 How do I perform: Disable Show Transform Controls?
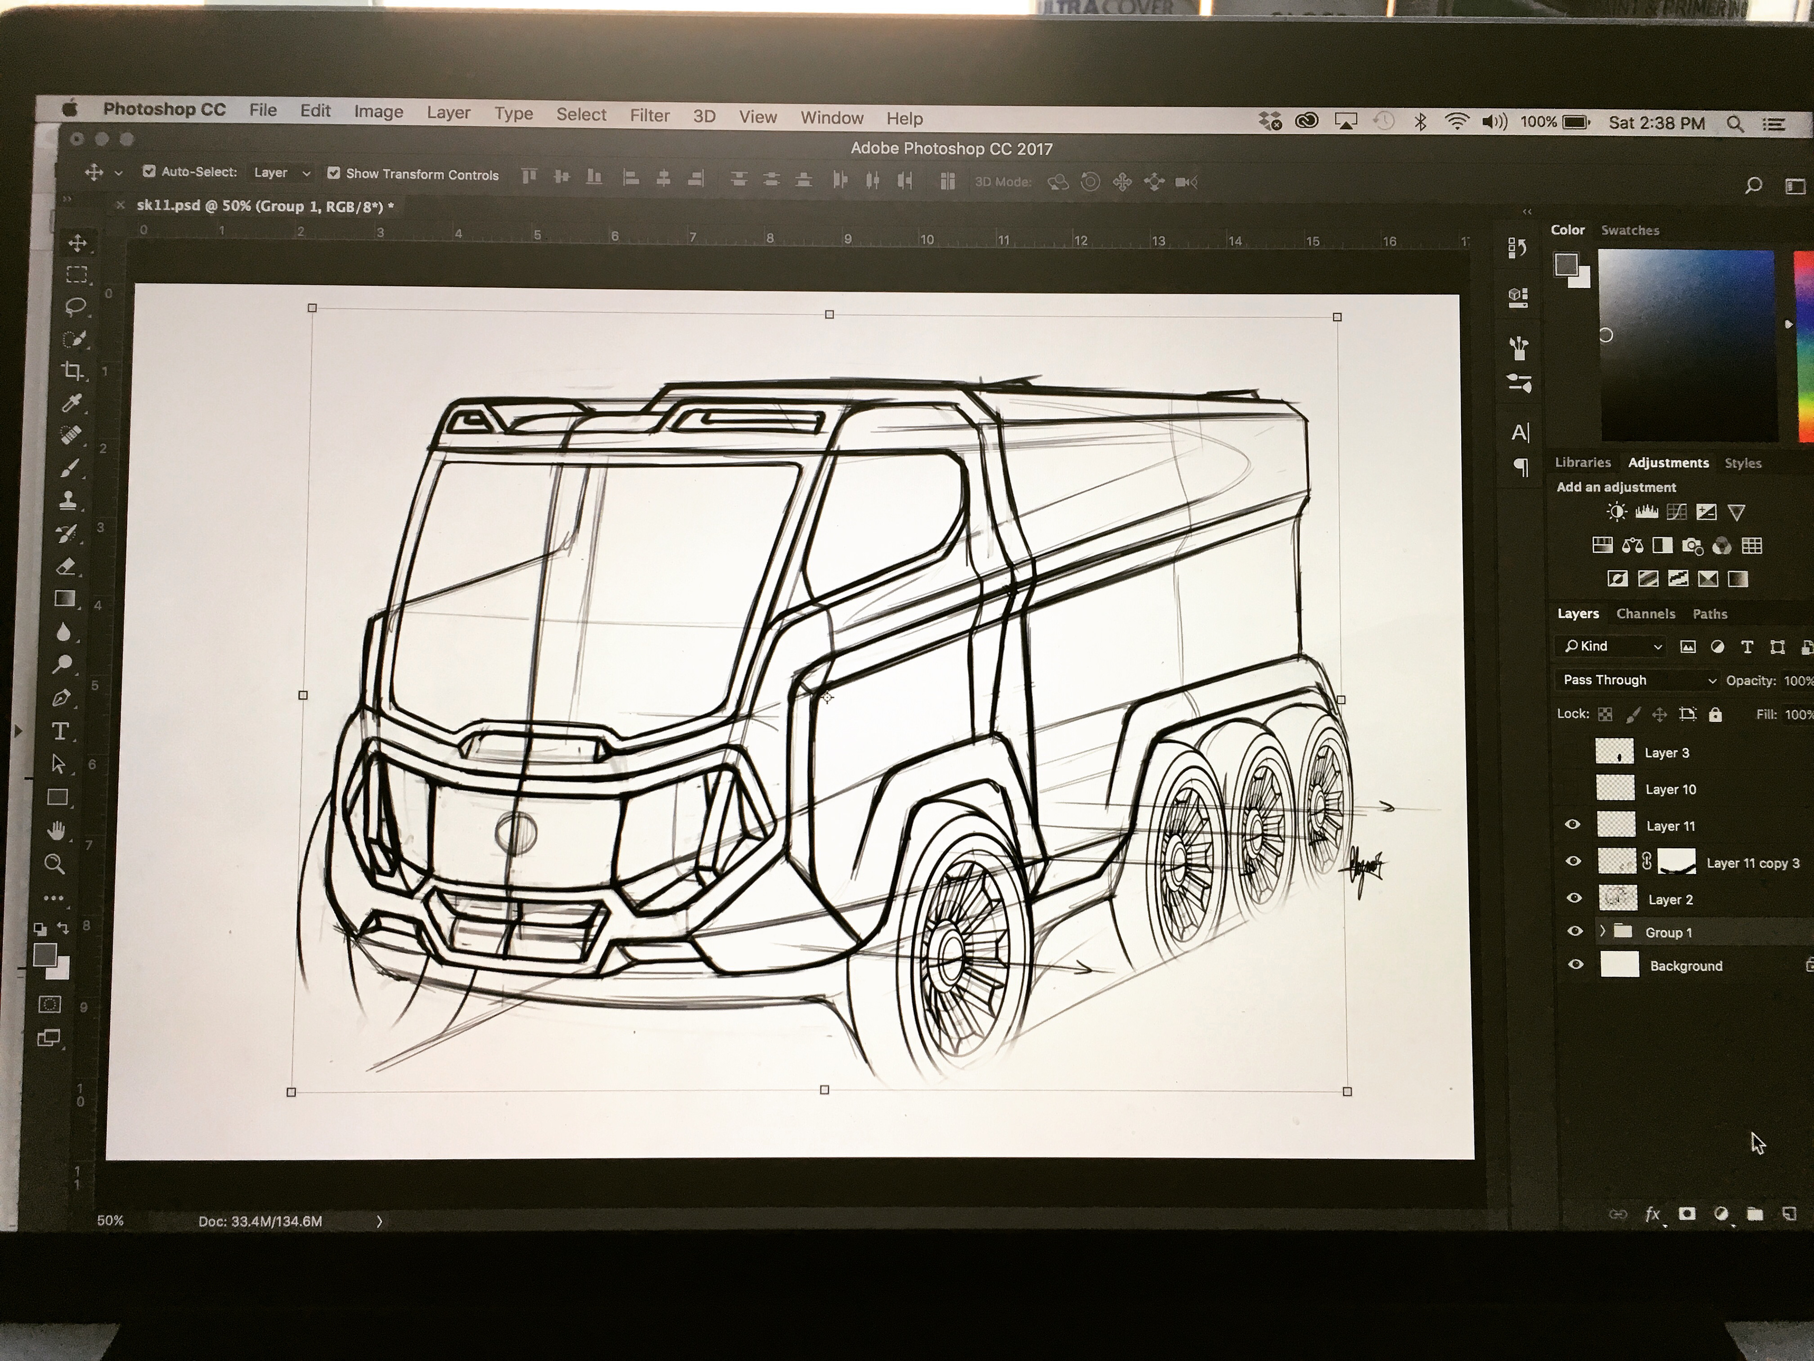[334, 173]
